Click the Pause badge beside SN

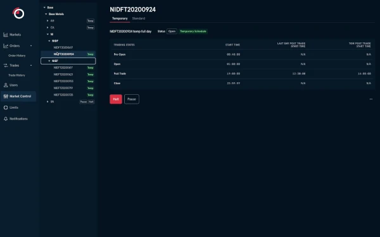point(84,102)
